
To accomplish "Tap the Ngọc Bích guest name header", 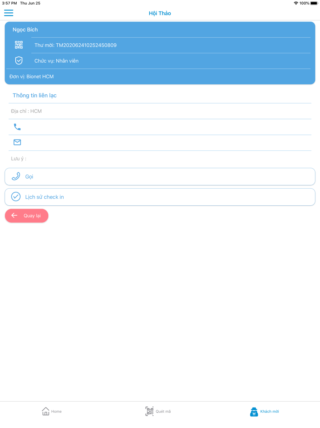I will 160,30.
